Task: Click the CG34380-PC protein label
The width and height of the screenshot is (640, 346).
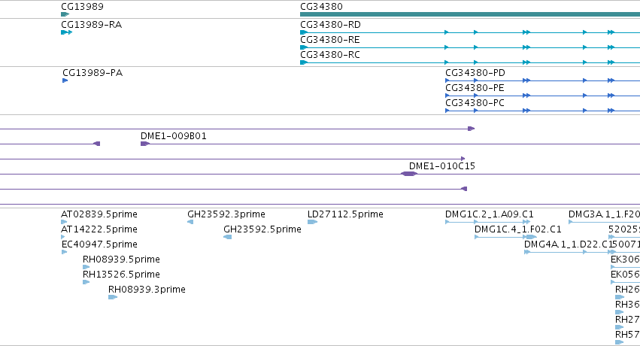Action: point(475,103)
